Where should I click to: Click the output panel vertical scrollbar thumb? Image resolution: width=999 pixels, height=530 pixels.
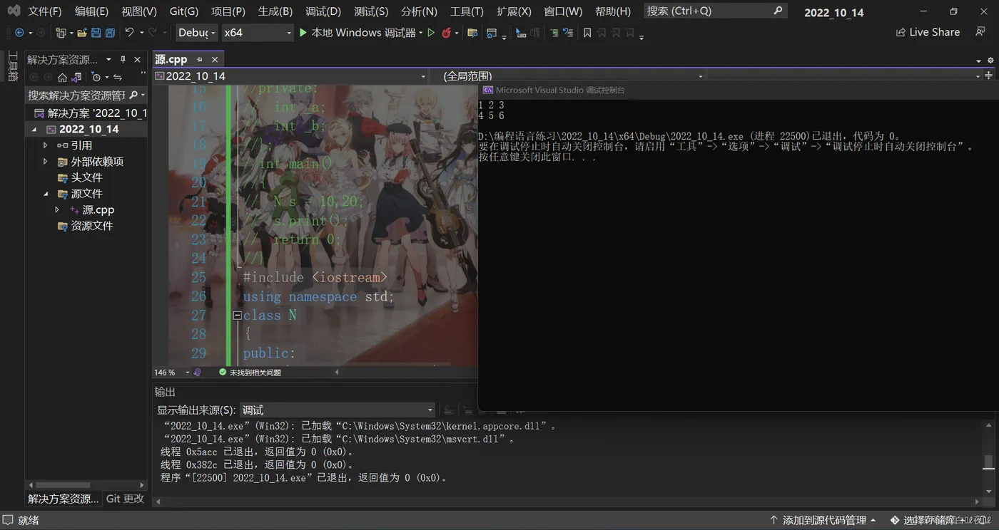(x=988, y=462)
